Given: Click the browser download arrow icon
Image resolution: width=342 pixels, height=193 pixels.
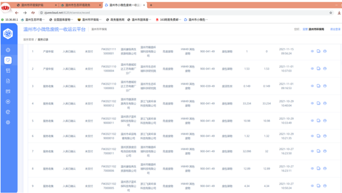Looking at the screenshot, I should 339,13.
